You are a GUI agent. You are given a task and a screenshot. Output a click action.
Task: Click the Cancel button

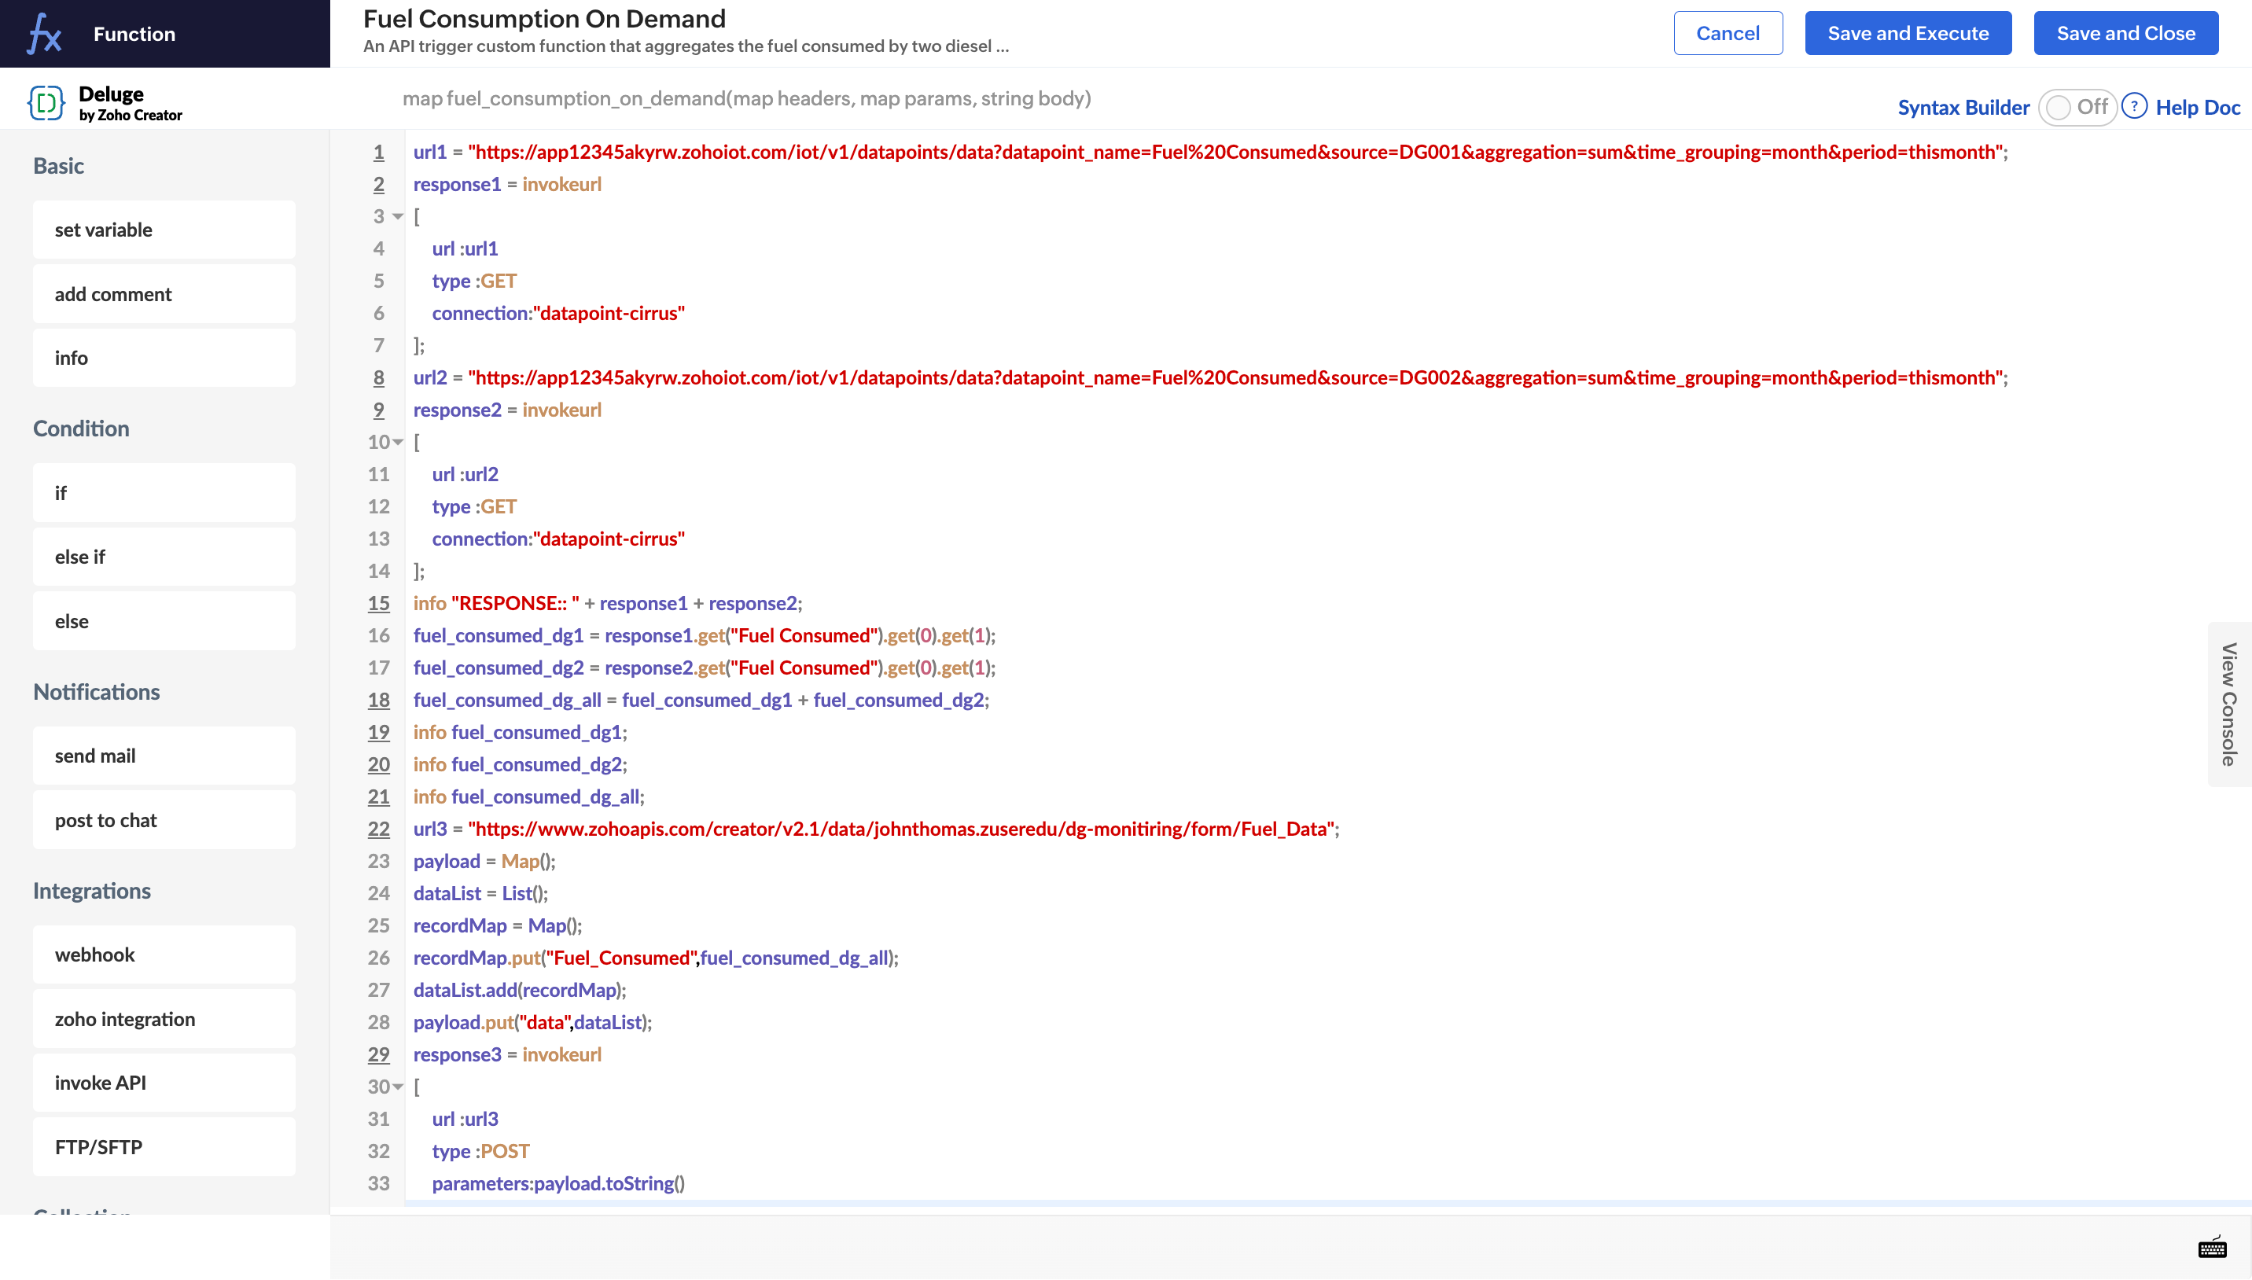coord(1728,33)
